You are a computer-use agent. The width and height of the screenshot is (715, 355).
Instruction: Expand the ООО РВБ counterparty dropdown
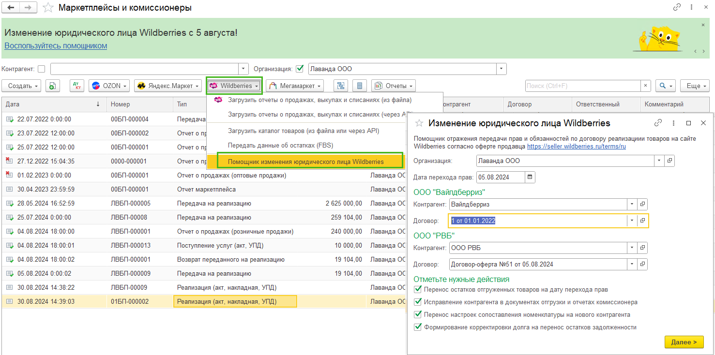point(632,248)
